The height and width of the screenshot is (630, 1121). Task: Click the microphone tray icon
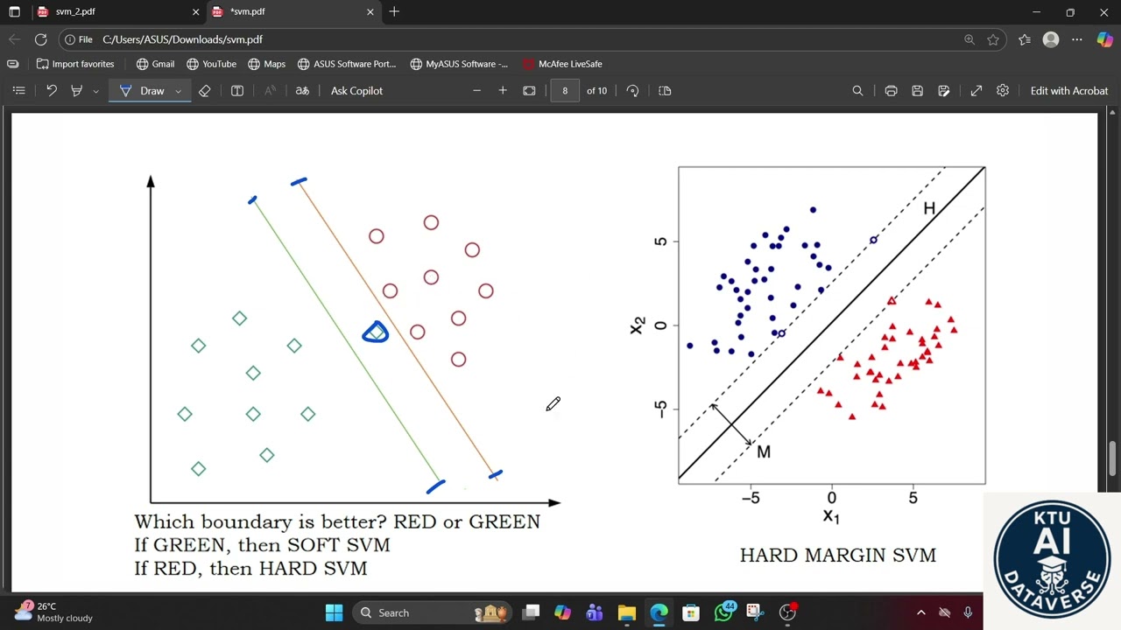click(968, 612)
